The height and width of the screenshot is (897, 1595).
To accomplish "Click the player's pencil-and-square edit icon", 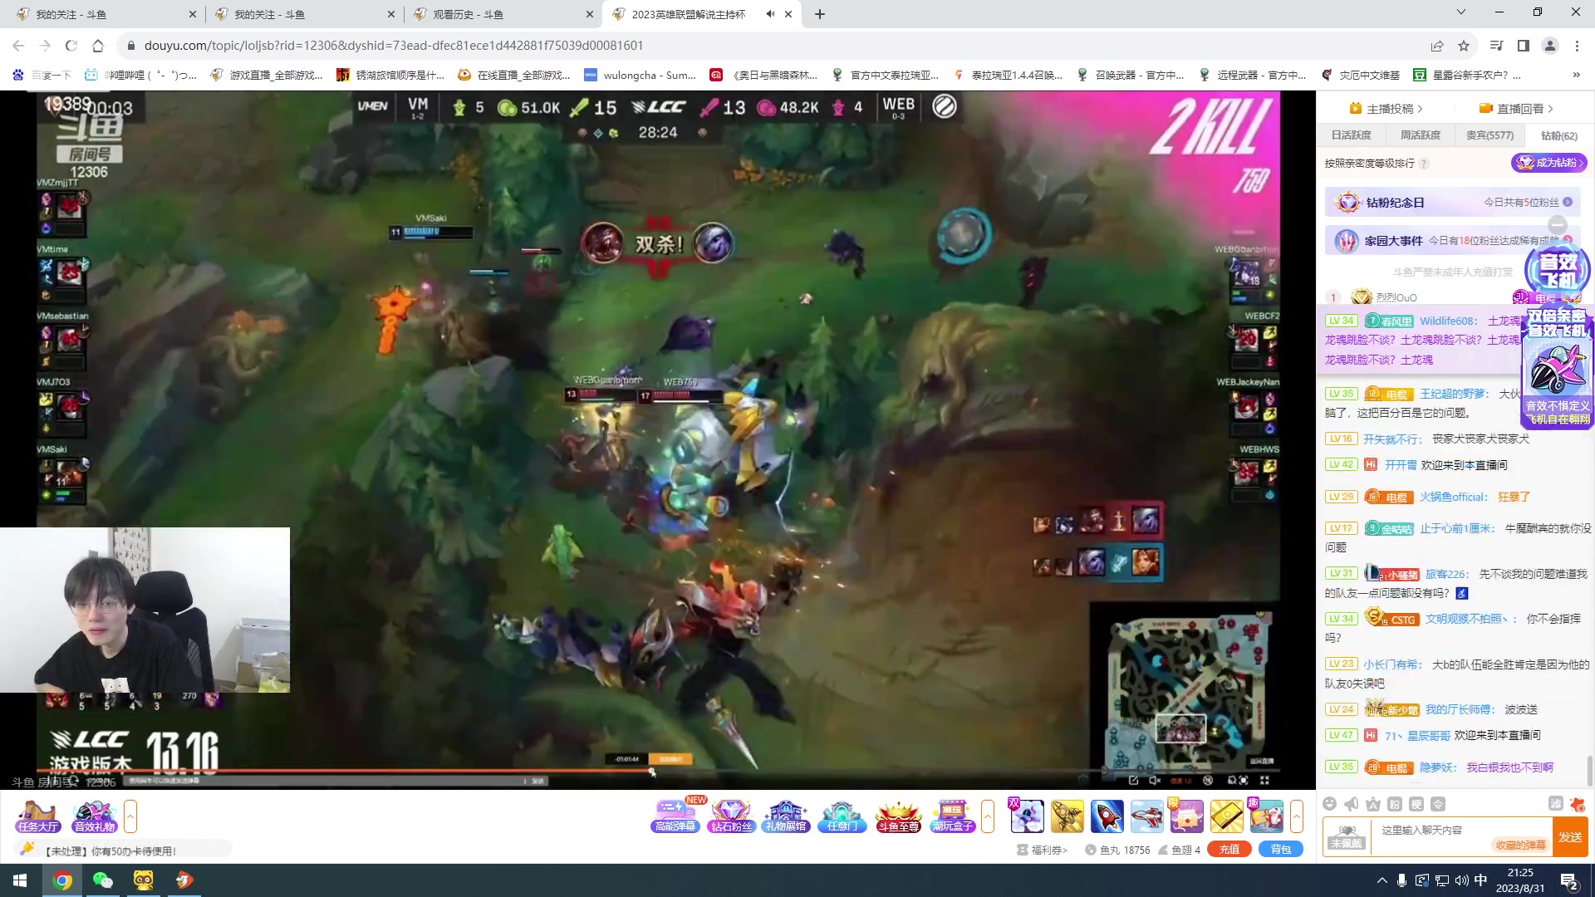I will tap(1133, 780).
